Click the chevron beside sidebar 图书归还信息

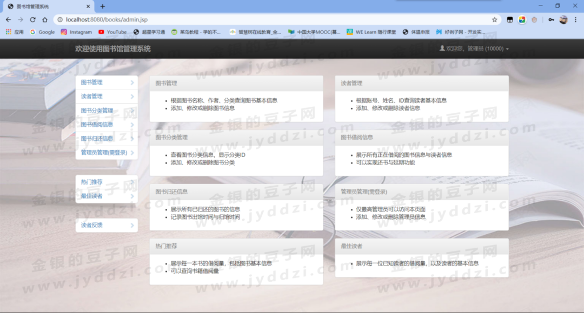point(132,139)
